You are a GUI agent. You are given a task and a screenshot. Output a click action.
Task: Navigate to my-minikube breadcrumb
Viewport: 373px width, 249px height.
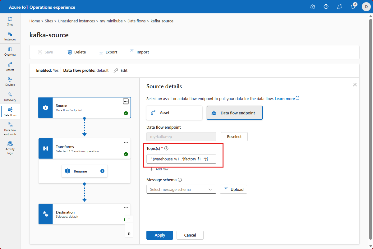click(111, 21)
